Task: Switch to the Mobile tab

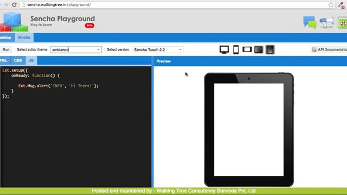Action: (x=24, y=37)
